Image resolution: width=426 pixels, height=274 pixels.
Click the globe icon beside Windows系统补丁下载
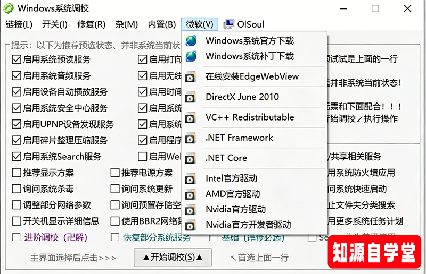coord(191,56)
